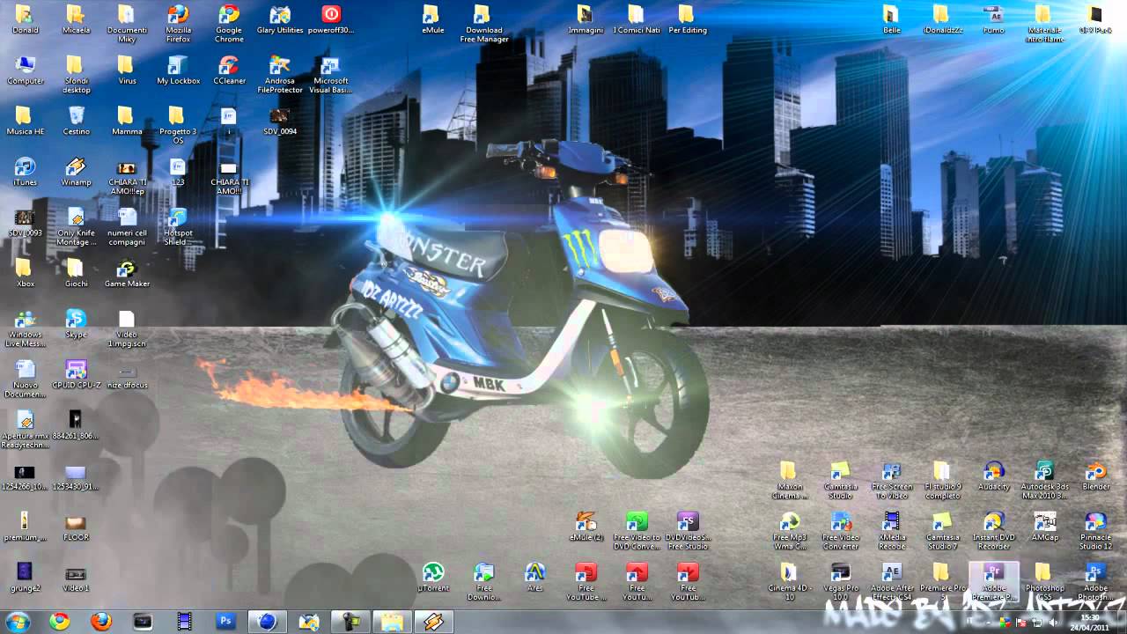Select the Free Screen To Video icon
Screen dimensions: 1127x634
[891, 480]
